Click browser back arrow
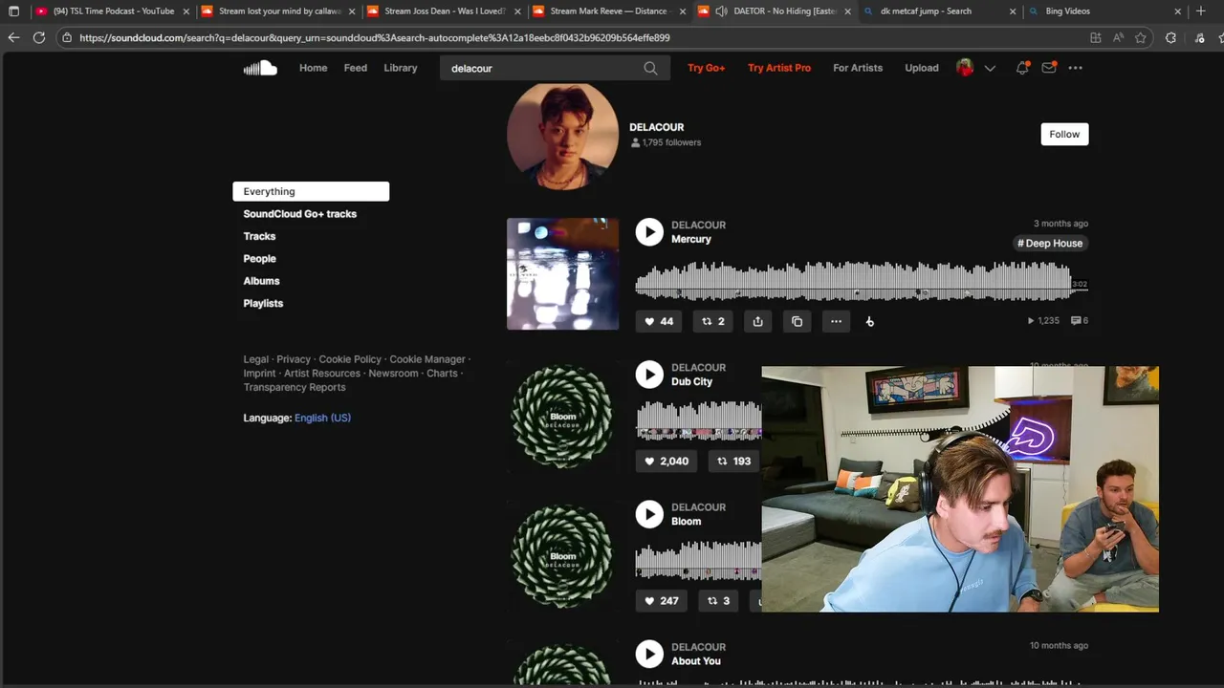 tap(13, 37)
